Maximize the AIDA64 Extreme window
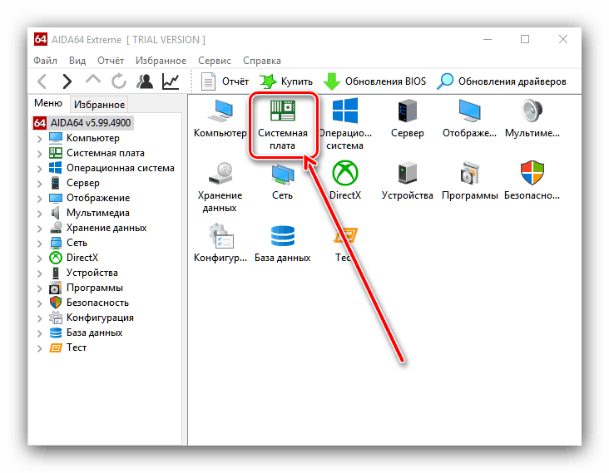 tap(525, 39)
